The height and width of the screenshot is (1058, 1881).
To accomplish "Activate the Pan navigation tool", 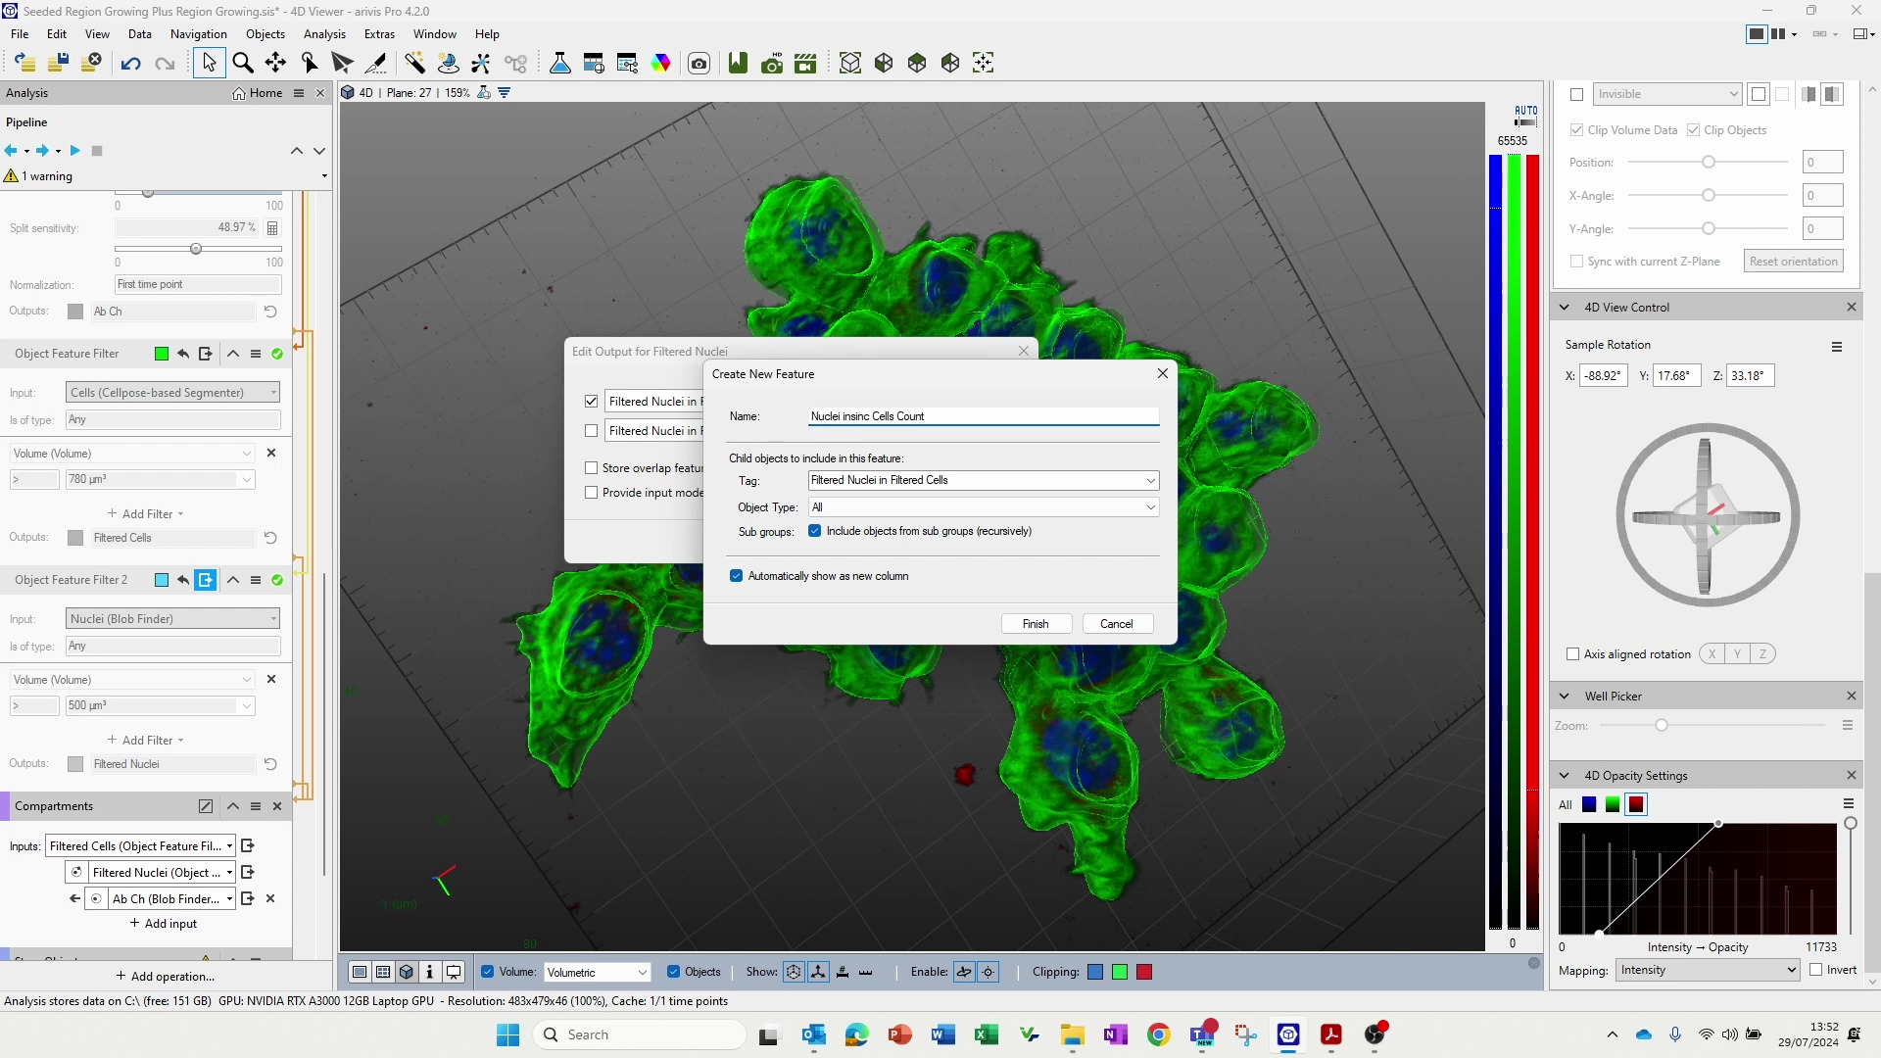I will (275, 63).
